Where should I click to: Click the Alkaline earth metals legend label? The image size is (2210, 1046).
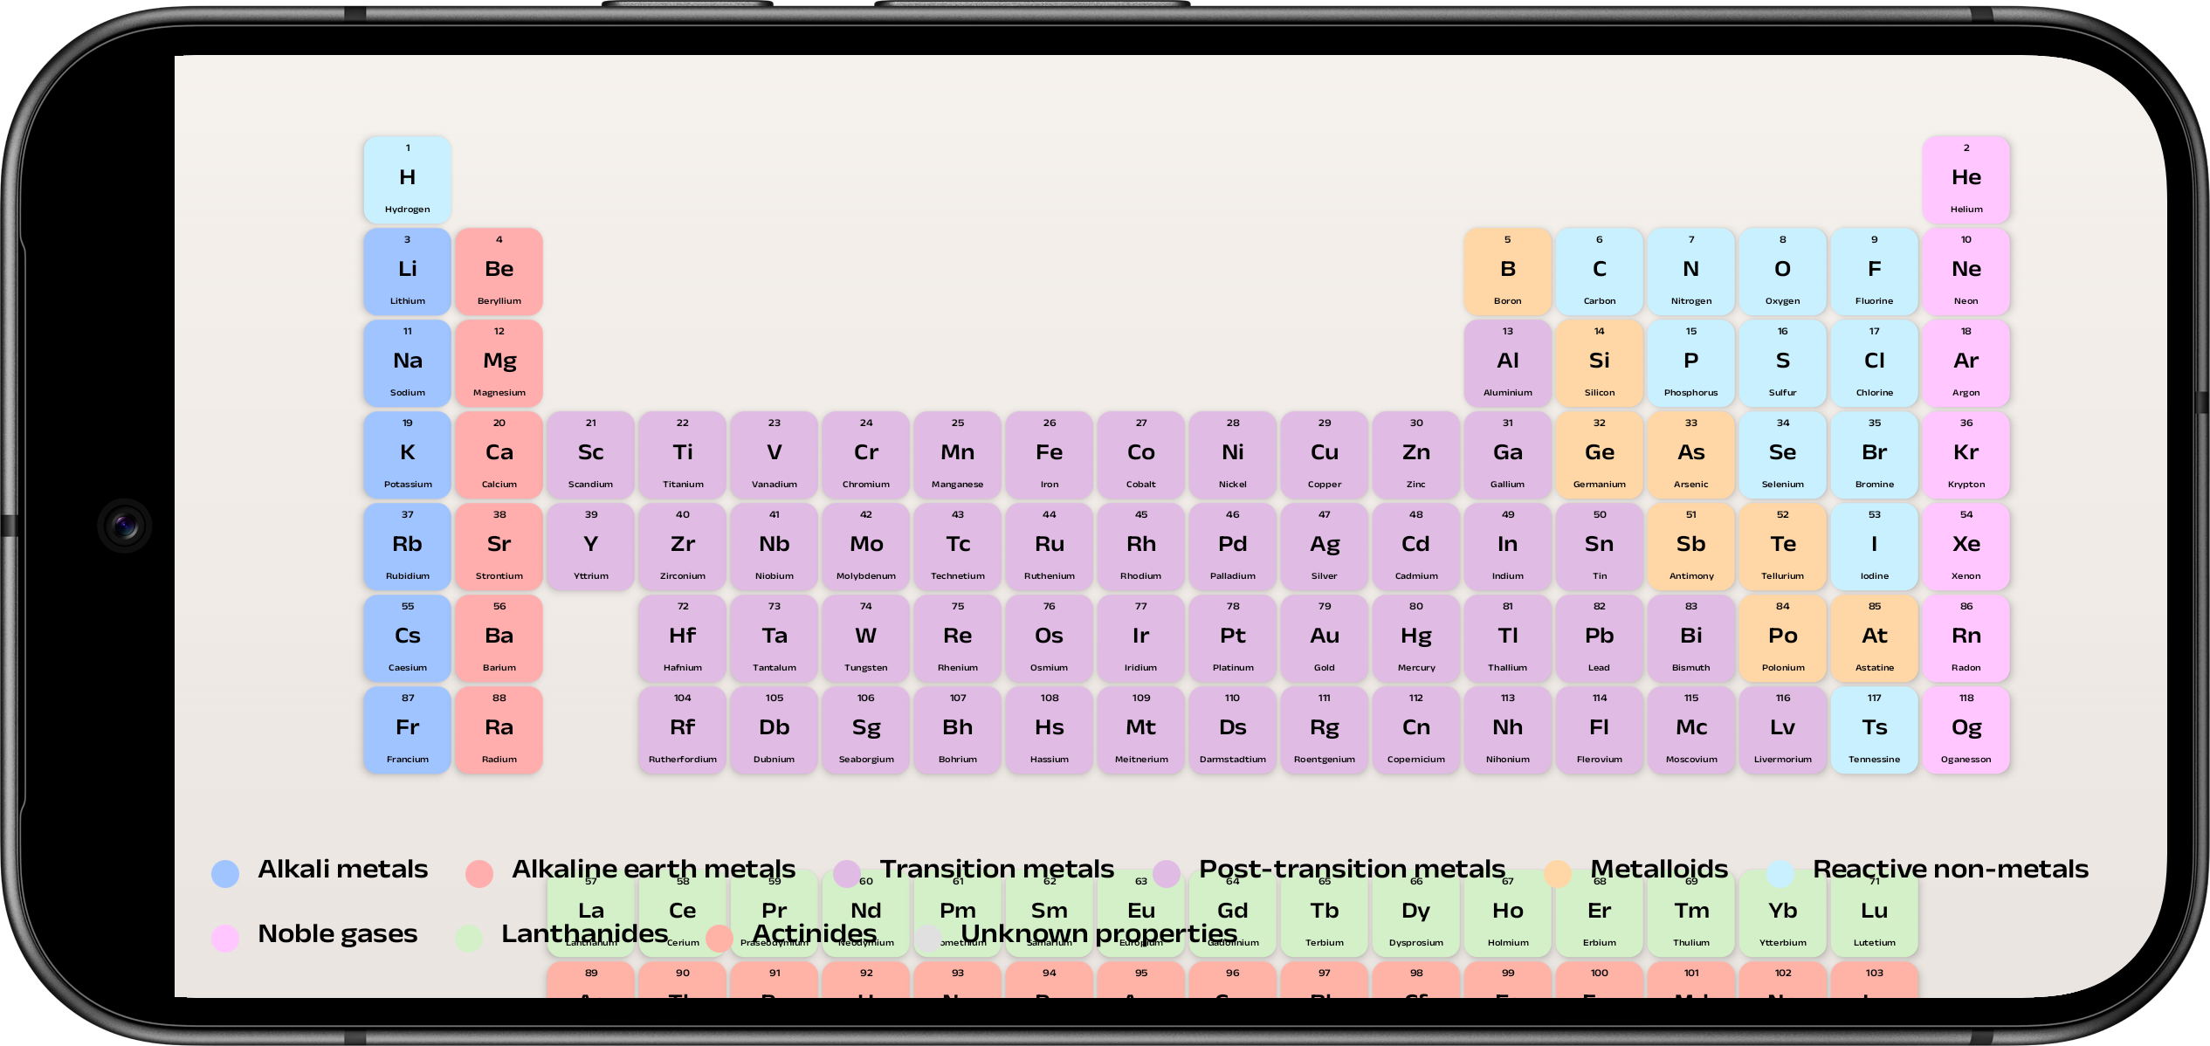pyautogui.click(x=653, y=870)
